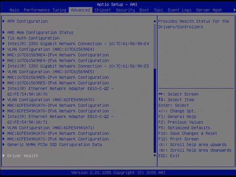Click the Aptio Setup - AMI title
Screen dimensions: 236x177
117,4
